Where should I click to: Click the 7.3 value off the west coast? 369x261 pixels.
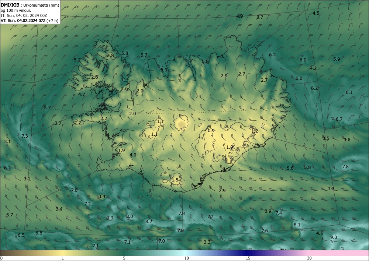point(25,136)
